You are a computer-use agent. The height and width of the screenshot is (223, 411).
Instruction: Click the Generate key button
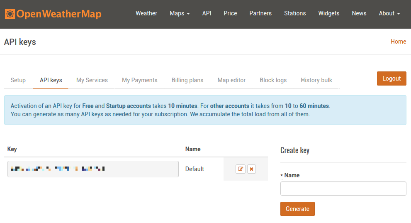click(297, 209)
